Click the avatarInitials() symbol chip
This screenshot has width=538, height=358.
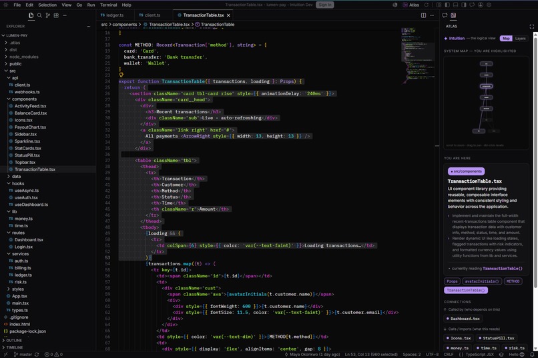[482, 281]
